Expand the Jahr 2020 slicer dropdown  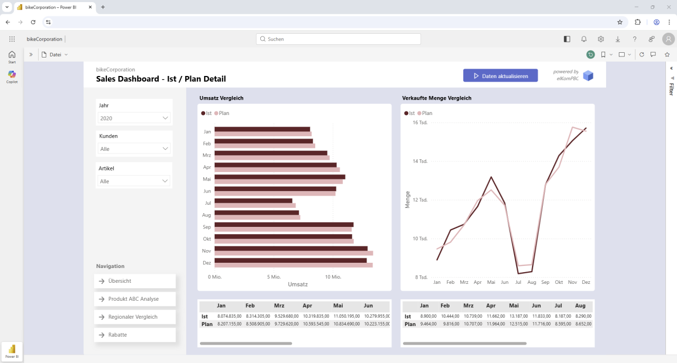pyautogui.click(x=164, y=118)
